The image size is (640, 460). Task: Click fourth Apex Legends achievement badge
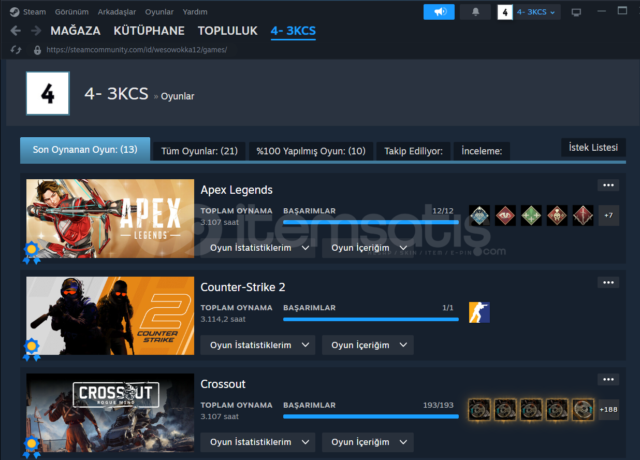click(x=557, y=215)
